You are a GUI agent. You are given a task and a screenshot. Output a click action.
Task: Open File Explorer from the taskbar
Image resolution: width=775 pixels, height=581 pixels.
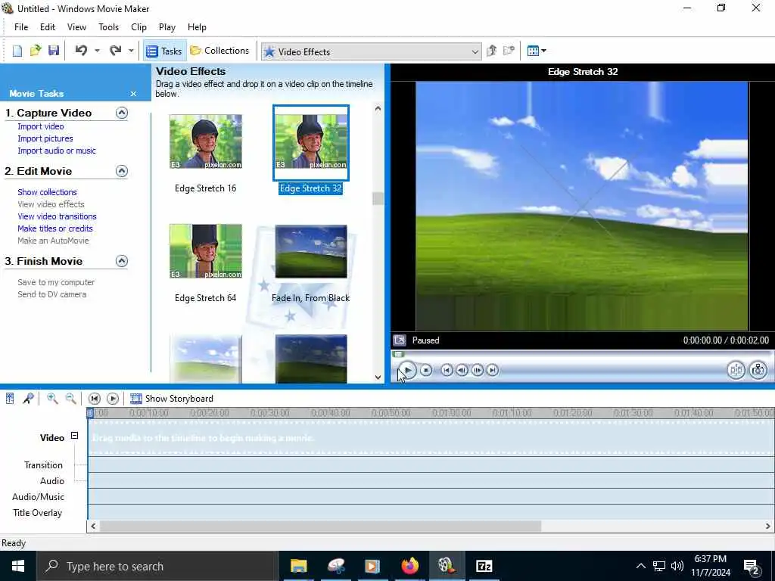click(x=298, y=566)
